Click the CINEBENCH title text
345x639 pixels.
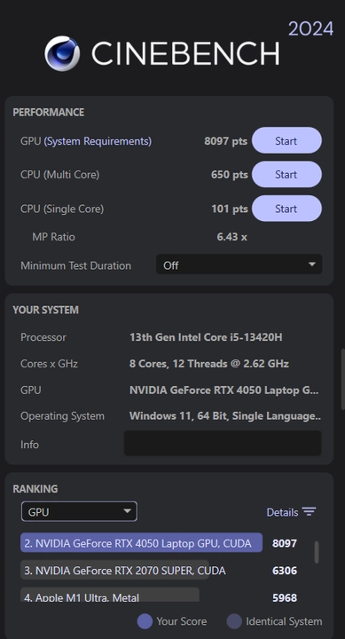click(185, 53)
